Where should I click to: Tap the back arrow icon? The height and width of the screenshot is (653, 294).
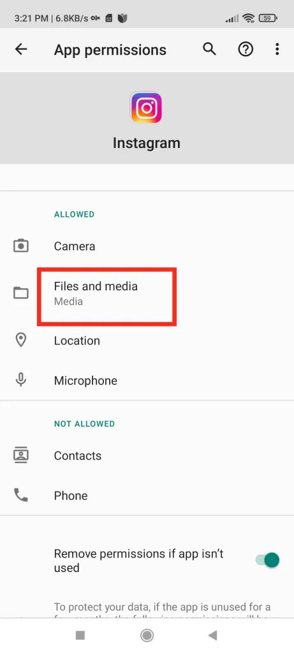(21, 50)
